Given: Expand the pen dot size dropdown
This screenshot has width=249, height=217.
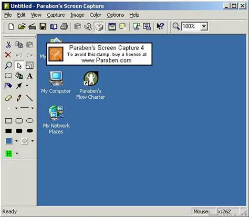Looking at the screenshot, I should [16, 108].
